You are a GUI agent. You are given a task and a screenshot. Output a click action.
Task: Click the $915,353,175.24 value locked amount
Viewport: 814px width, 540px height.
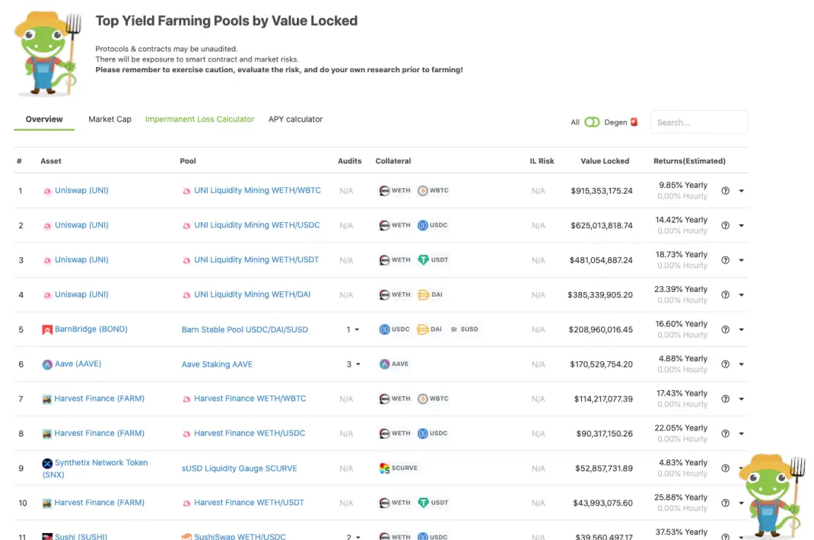point(602,191)
